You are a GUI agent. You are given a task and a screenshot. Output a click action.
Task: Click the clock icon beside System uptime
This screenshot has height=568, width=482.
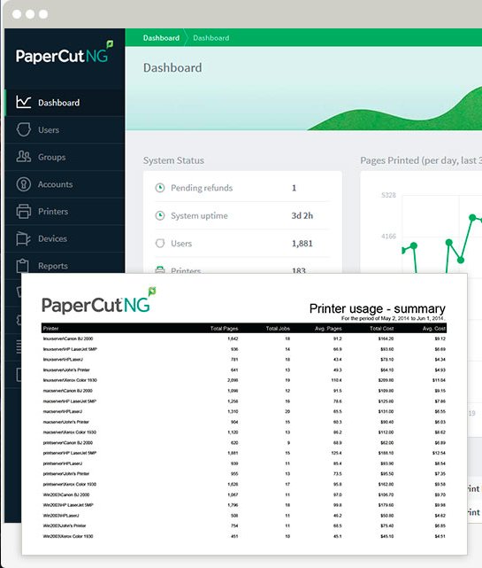tap(160, 215)
